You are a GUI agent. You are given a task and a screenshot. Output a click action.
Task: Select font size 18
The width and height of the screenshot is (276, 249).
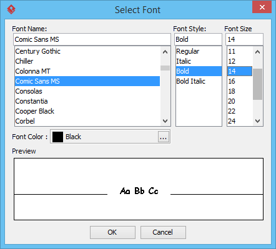(x=240, y=91)
